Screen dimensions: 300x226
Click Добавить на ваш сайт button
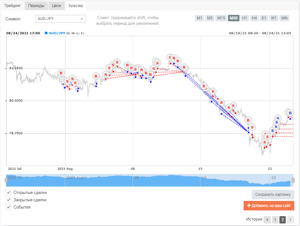pyautogui.click(x=269, y=205)
